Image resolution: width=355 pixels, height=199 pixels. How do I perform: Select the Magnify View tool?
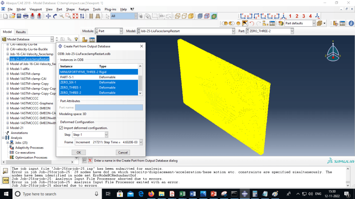62,16
